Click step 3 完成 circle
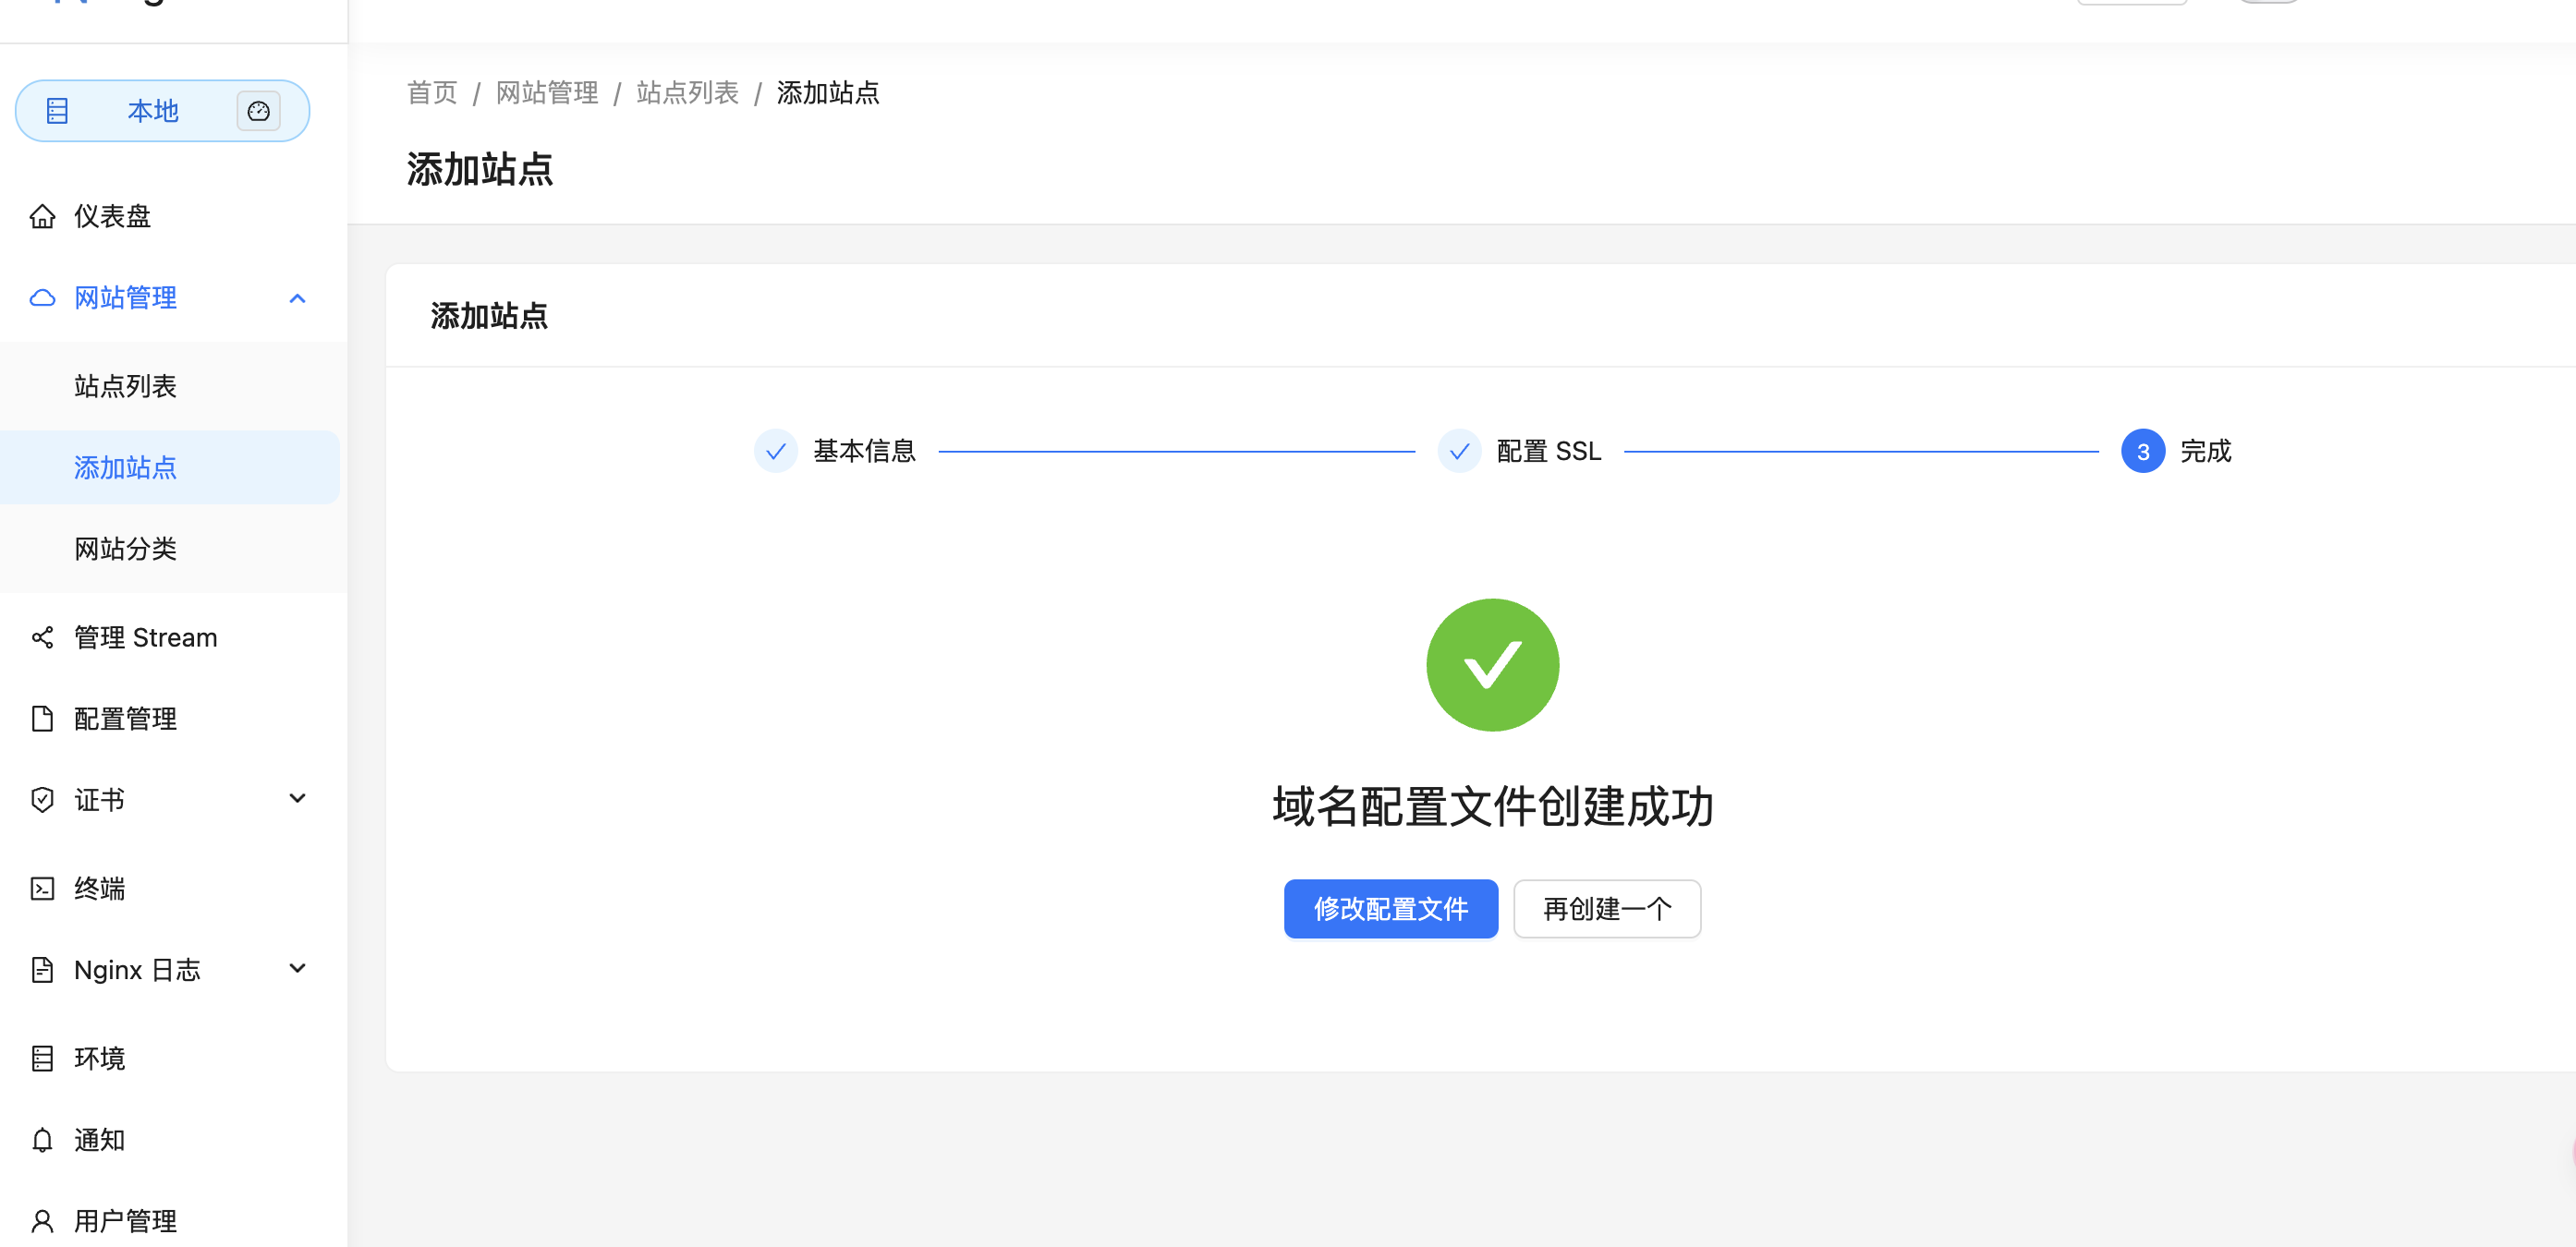This screenshot has height=1247, width=2576. (x=2142, y=452)
